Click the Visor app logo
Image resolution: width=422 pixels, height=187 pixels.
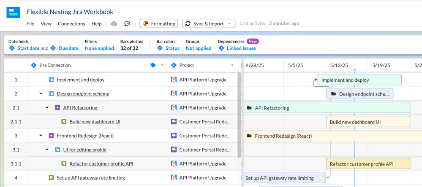[x=13, y=12]
